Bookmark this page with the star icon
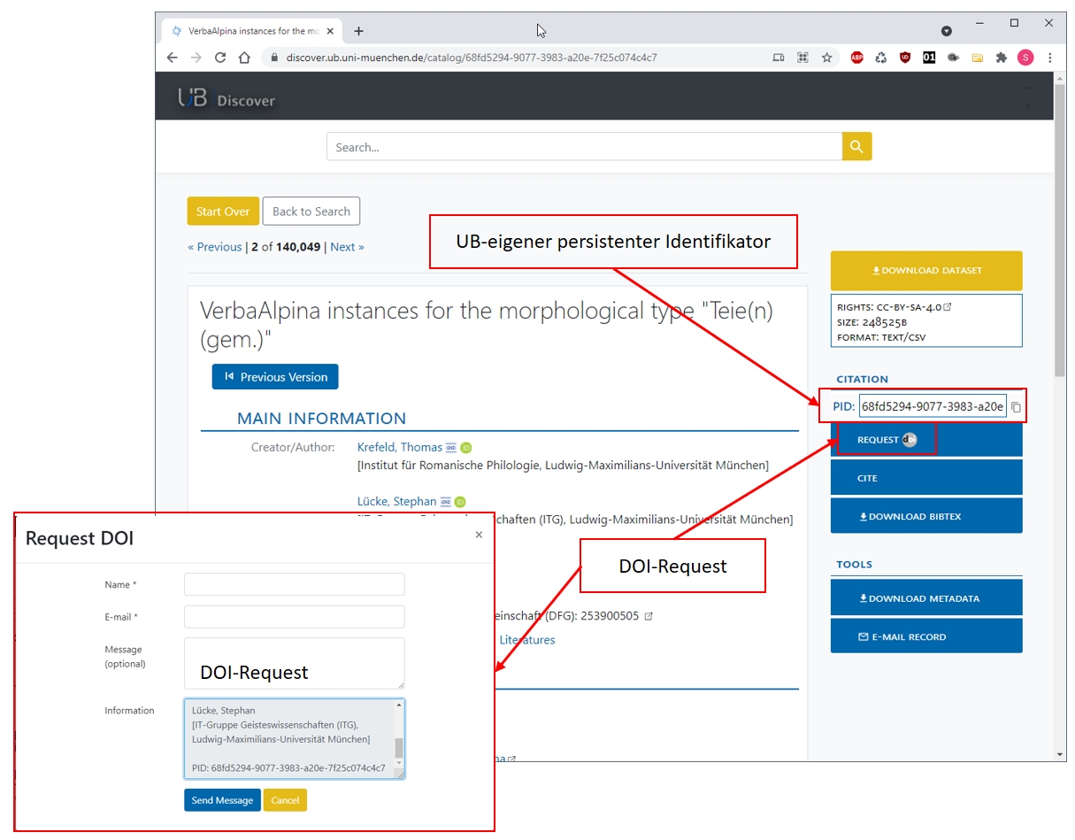Image resolution: width=1075 pixels, height=840 pixels. click(827, 58)
